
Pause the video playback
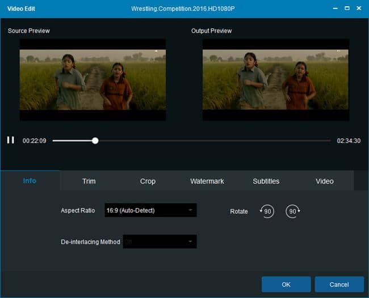[11, 140]
